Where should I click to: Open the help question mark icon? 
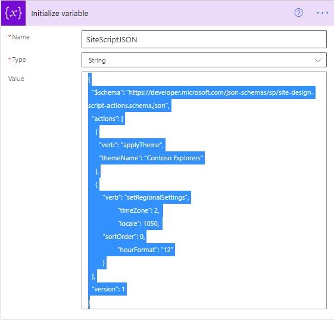pos(298,13)
